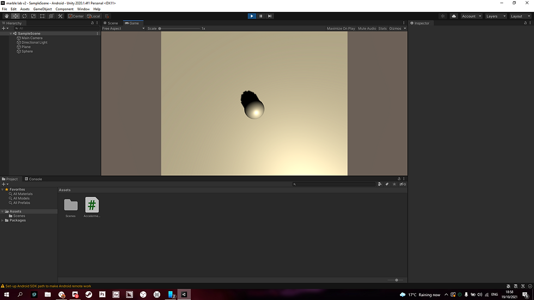Toggle Center pivot mode button
This screenshot has height=300, width=534.
click(x=76, y=16)
